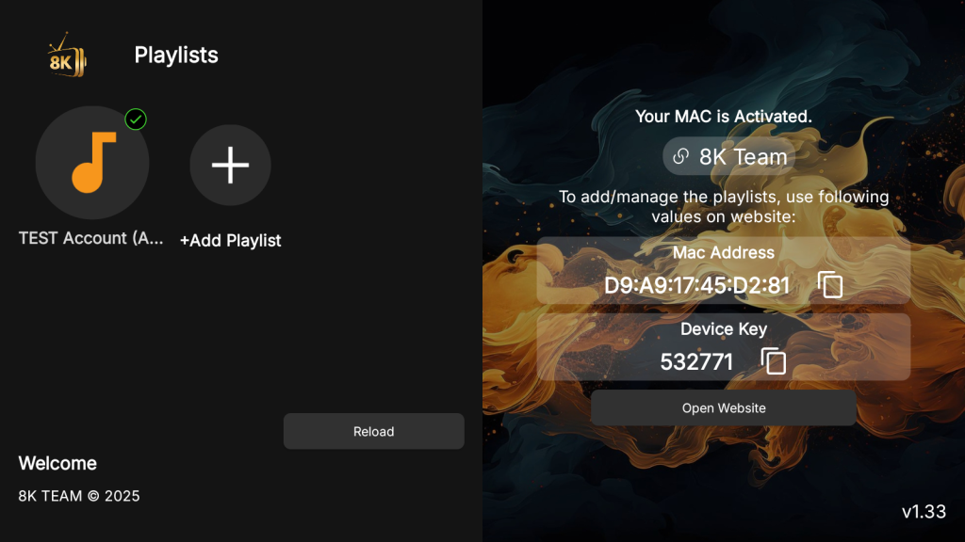Image resolution: width=965 pixels, height=542 pixels.
Task: Click the plus circle to add playlist
Action: coord(230,165)
